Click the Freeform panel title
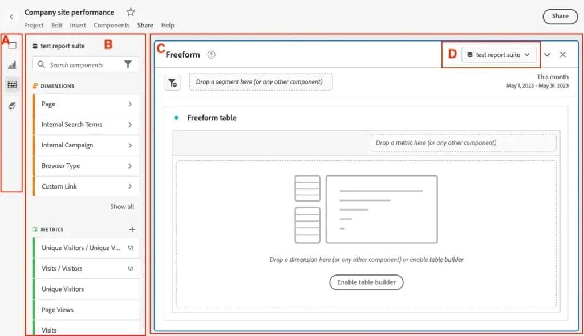 click(182, 55)
